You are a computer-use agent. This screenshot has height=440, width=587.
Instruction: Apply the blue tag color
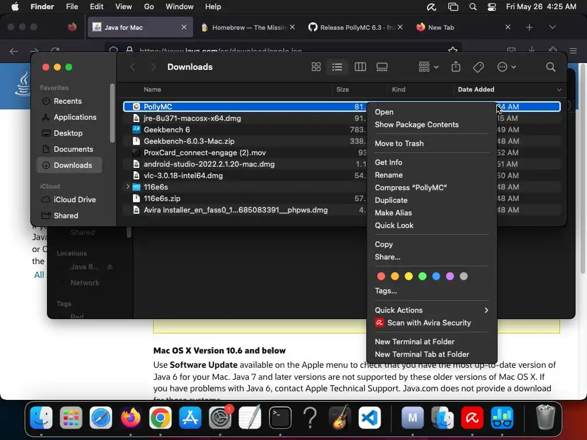tap(436, 276)
